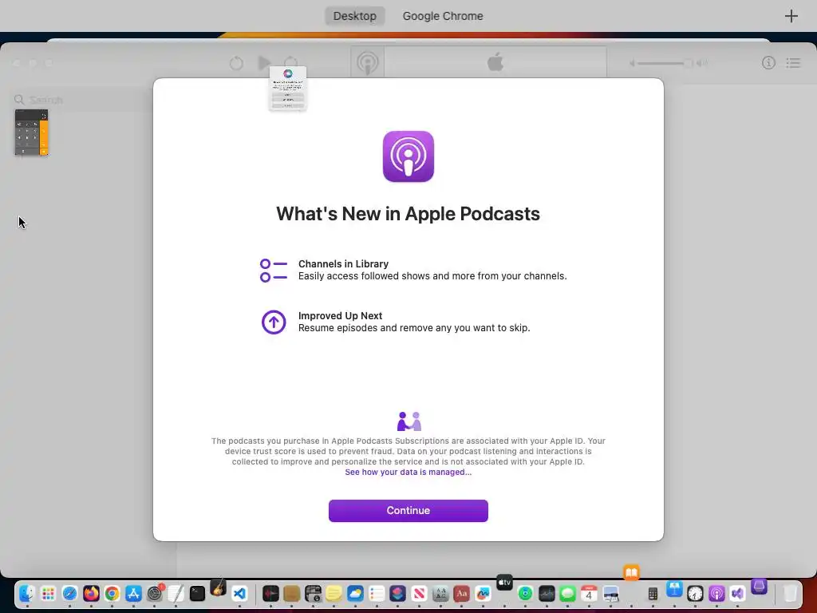Click the episode info icon in Podcasts toolbar
This screenshot has height=613, width=817.
(768, 63)
